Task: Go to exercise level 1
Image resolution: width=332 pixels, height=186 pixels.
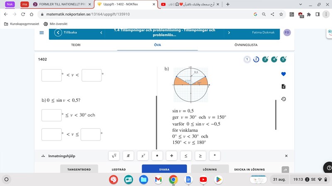Action: pos(247,60)
